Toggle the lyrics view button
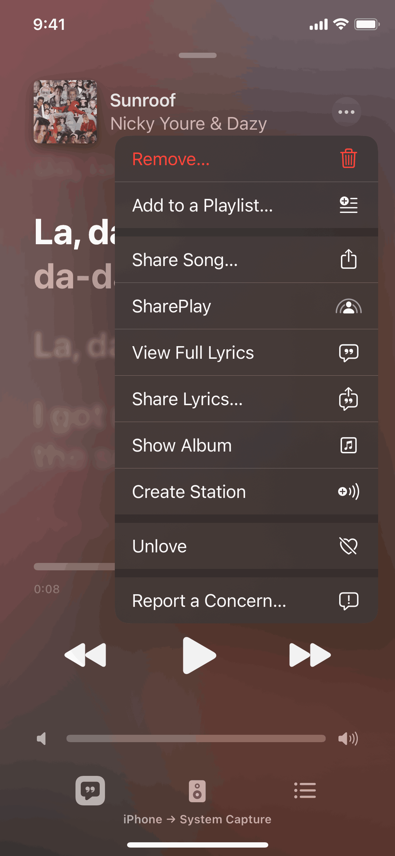 pos(90,791)
